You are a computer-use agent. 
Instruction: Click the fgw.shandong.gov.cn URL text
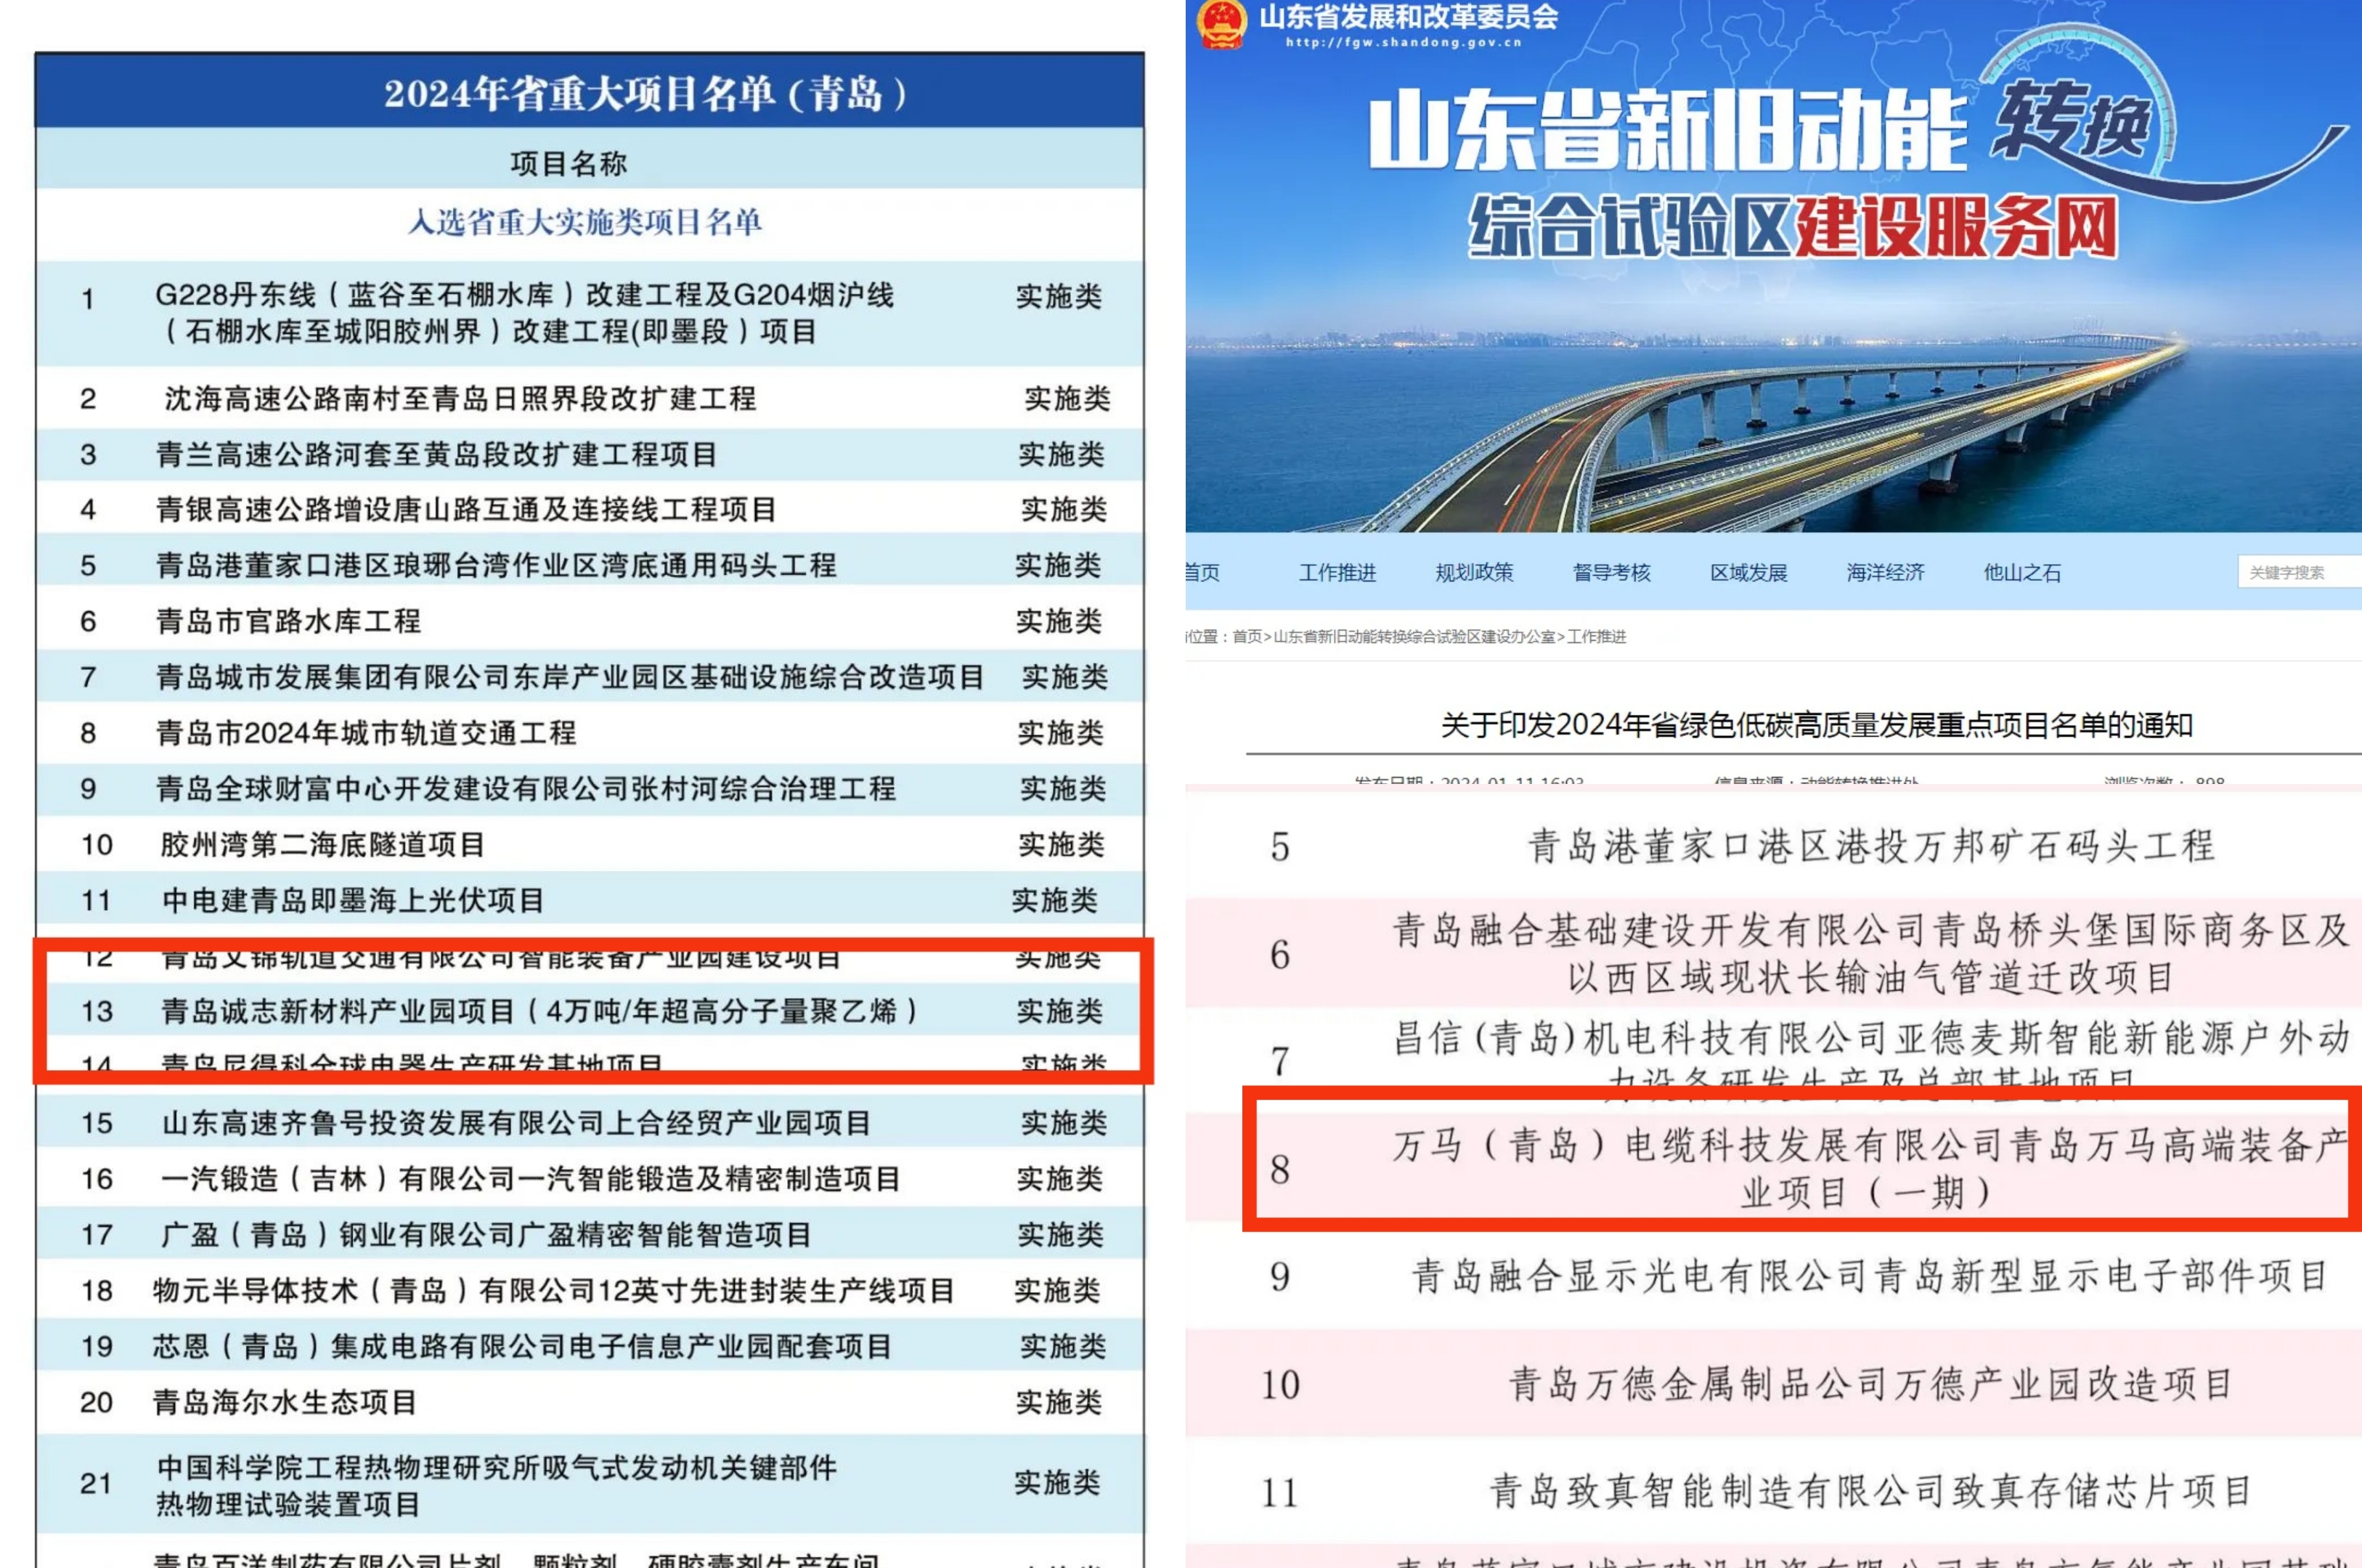click(1403, 43)
